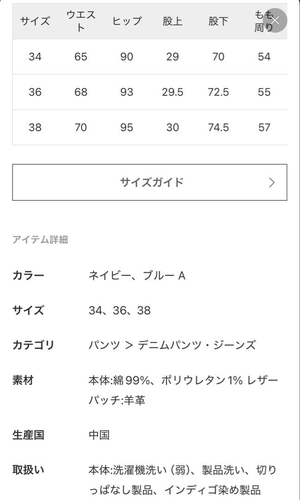Click the 生産国 value 中国
Image resolution: width=300 pixels, height=500 pixels.
tap(100, 434)
